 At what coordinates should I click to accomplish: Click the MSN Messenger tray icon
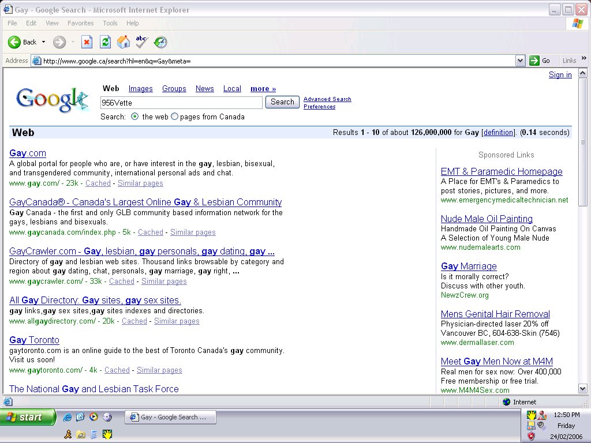pyautogui.click(x=543, y=415)
